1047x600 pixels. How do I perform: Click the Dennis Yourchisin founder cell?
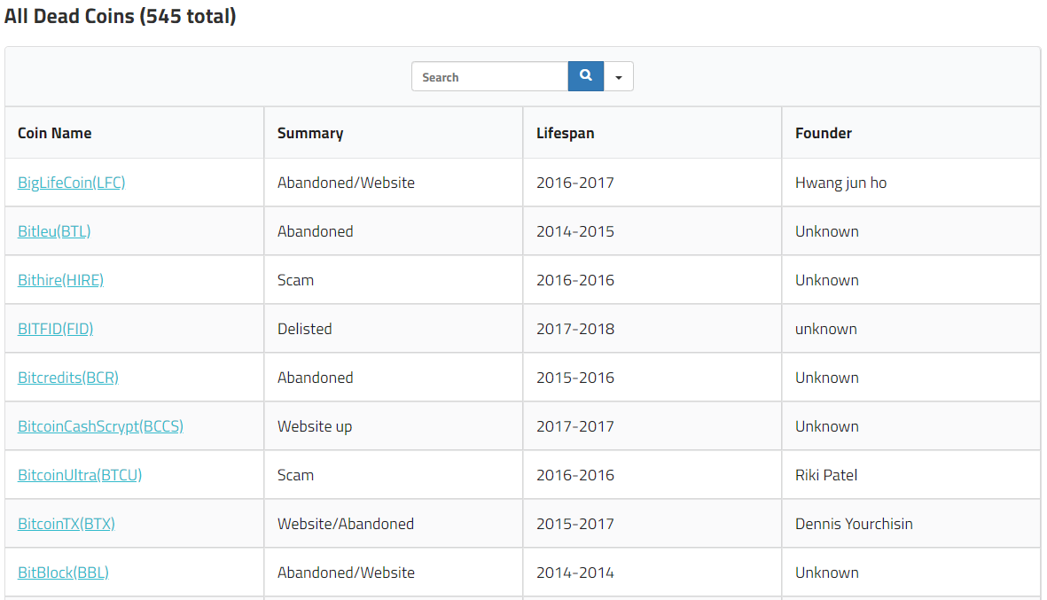pos(854,524)
